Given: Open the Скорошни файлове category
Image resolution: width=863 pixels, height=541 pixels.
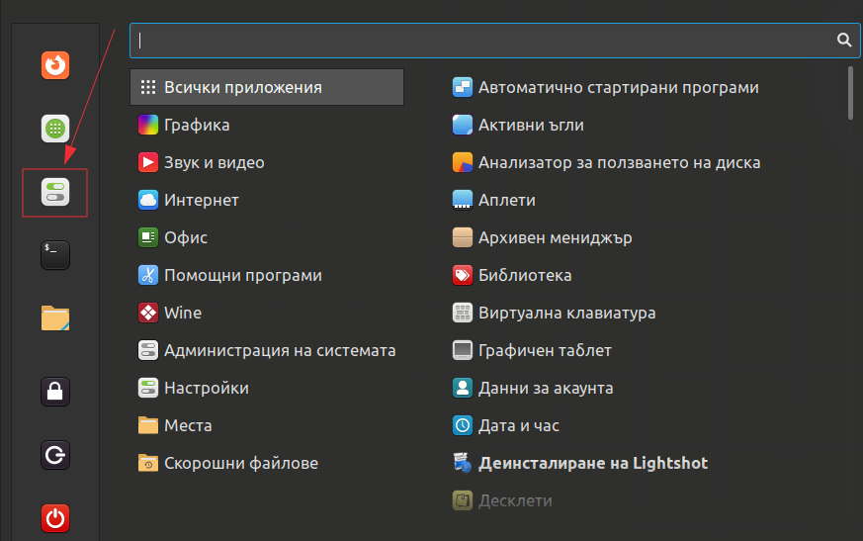Looking at the screenshot, I should pyautogui.click(x=267, y=463).
